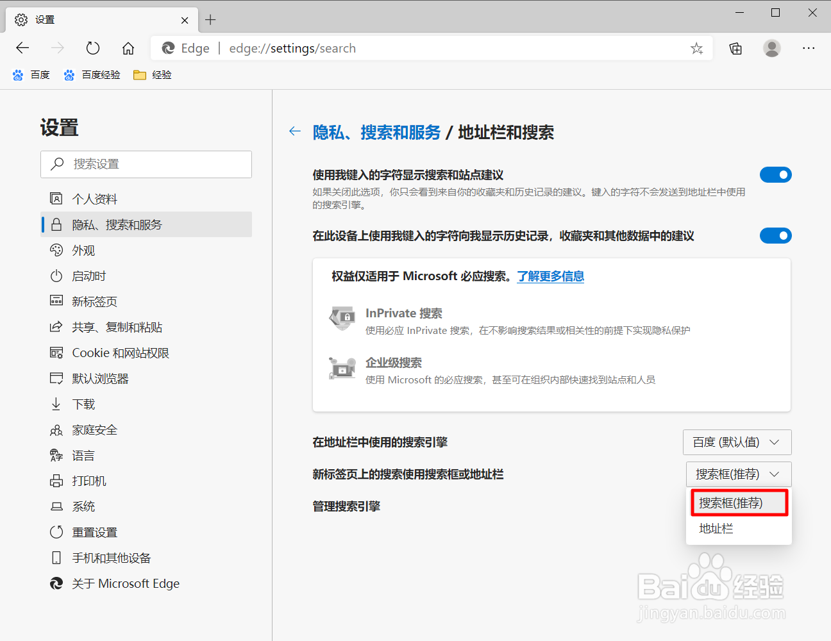831x641 pixels.
Task: Disable 使用我键入的字符显示搜索和站点建议 toggle
Action: coord(776,174)
